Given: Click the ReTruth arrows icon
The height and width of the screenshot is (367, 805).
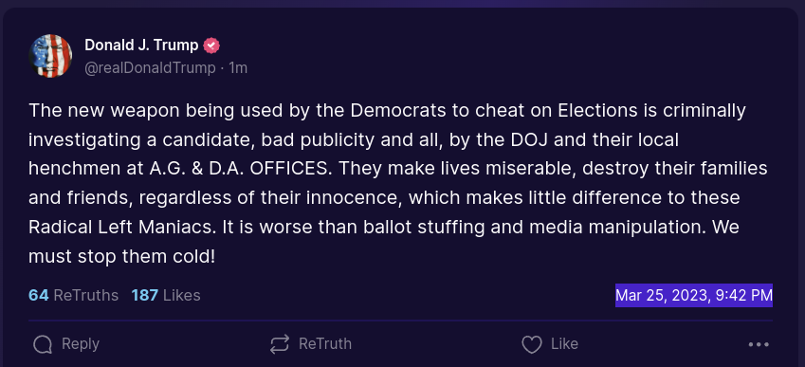Looking at the screenshot, I should click(280, 344).
